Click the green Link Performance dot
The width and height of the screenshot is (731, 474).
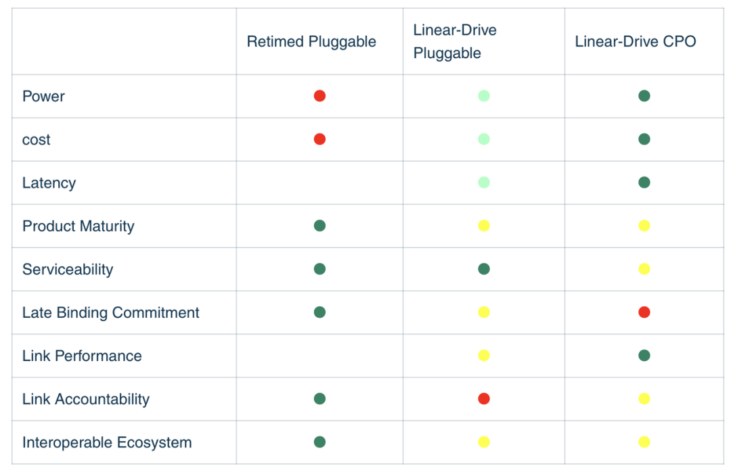pos(644,356)
